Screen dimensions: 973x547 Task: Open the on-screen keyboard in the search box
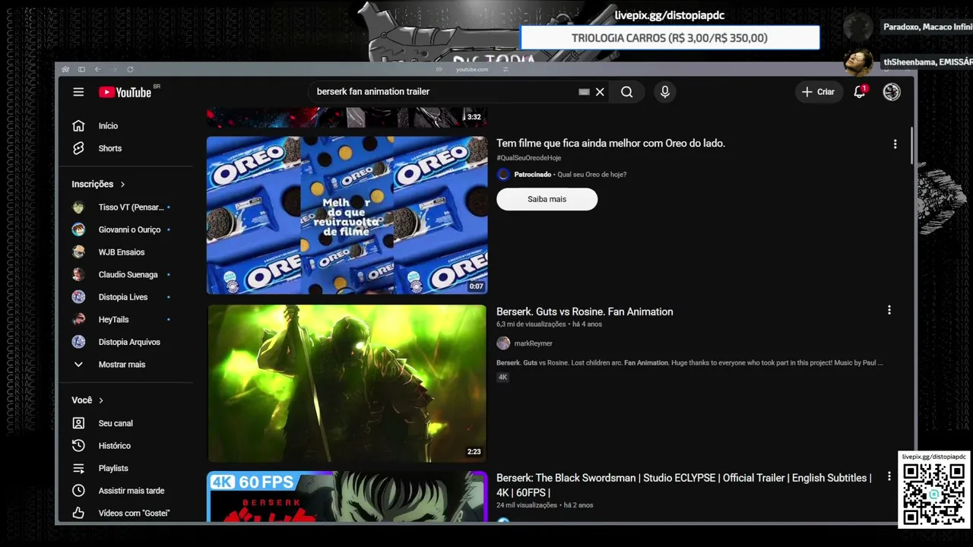(584, 92)
